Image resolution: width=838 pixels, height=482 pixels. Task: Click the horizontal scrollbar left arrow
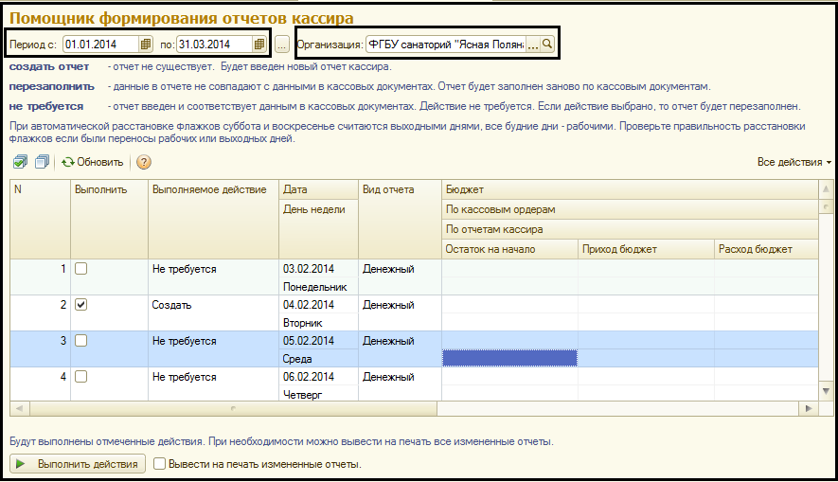(x=19, y=409)
